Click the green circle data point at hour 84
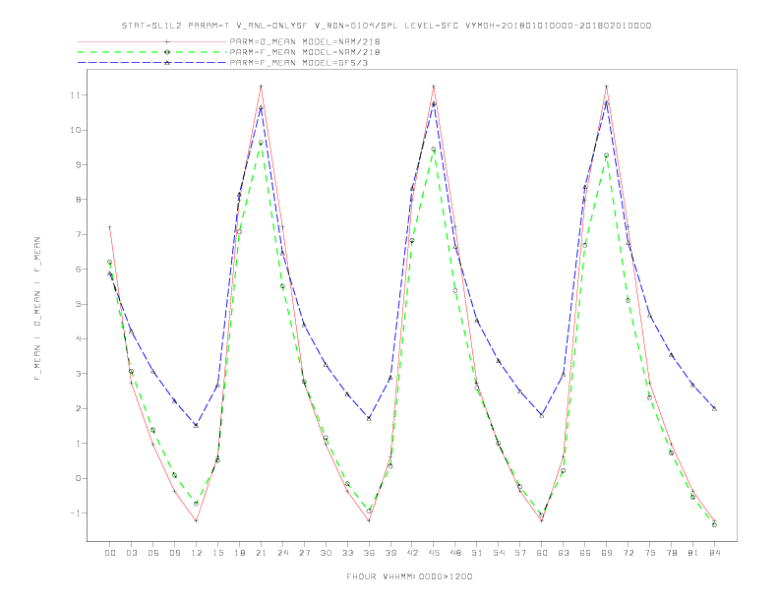Screen dimensions: 779x602 pyautogui.click(x=714, y=524)
